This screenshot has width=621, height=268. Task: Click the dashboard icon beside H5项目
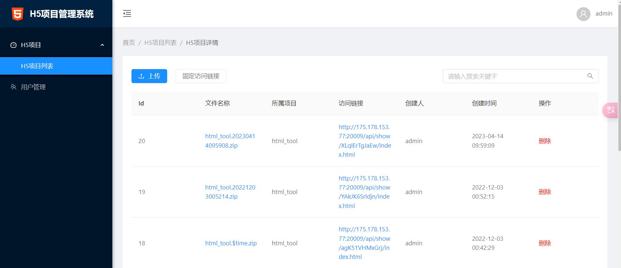tap(13, 45)
